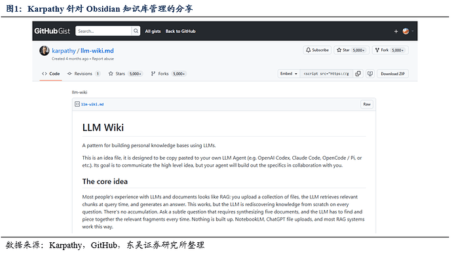The height and width of the screenshot is (254, 452).
Task: Switch to the Revisions tab
Action: [x=83, y=74]
